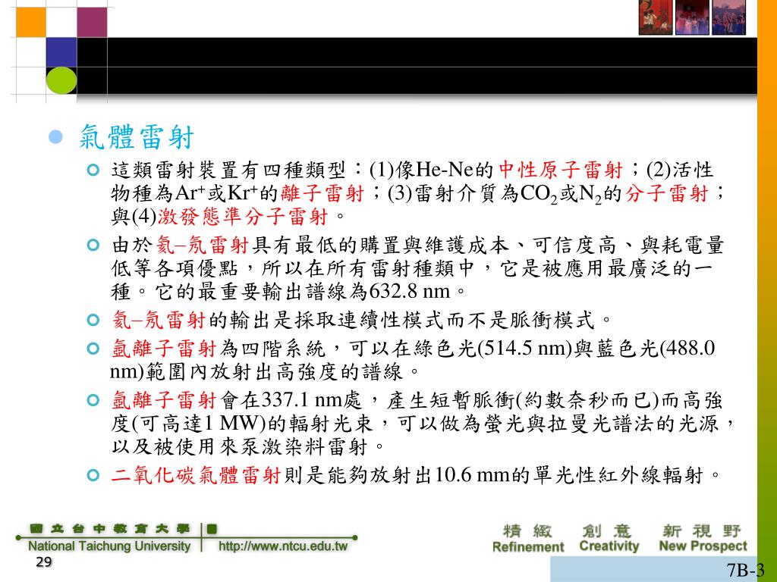The width and height of the screenshot is (777, 582).
Task: Click the first photo thumbnail at top right
Action: point(656,17)
